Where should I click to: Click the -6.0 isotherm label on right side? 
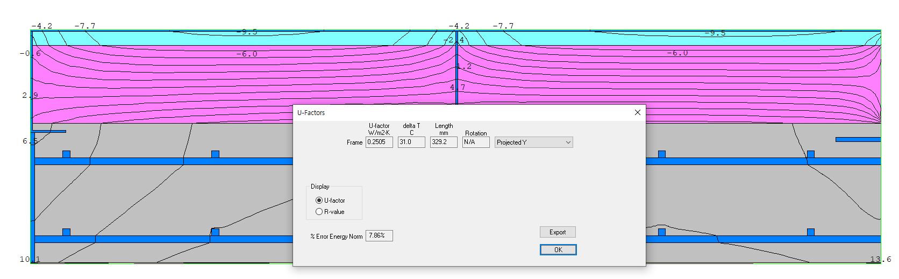point(677,53)
